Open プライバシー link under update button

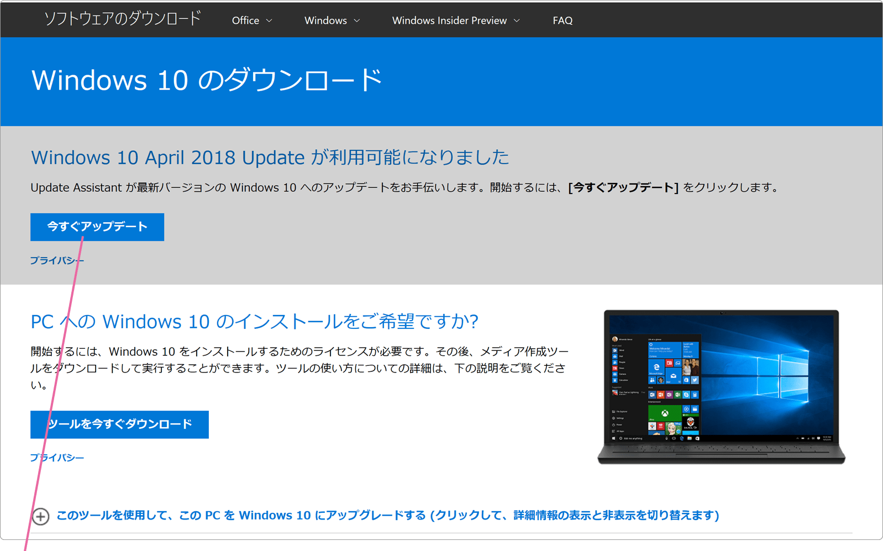(57, 260)
